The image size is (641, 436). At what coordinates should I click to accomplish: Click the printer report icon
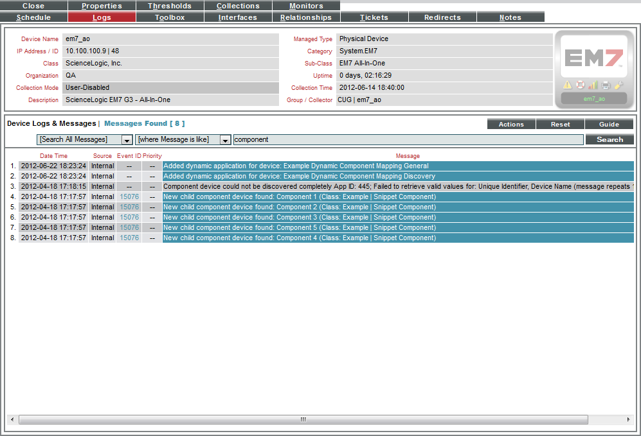click(x=605, y=84)
